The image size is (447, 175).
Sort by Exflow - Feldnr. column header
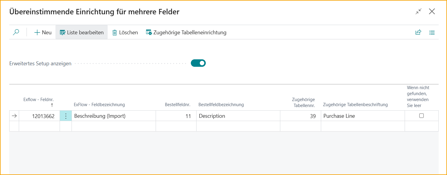point(38,100)
